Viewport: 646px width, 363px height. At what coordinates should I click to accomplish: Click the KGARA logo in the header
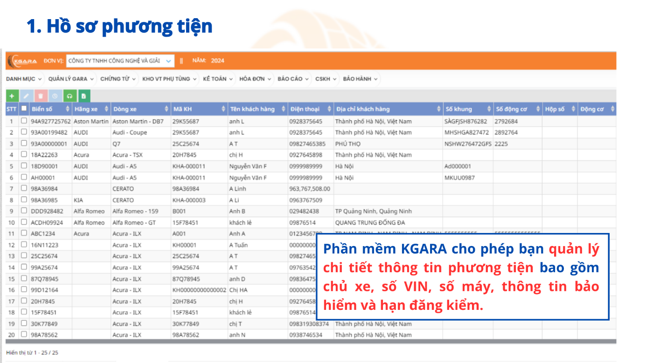pos(23,61)
